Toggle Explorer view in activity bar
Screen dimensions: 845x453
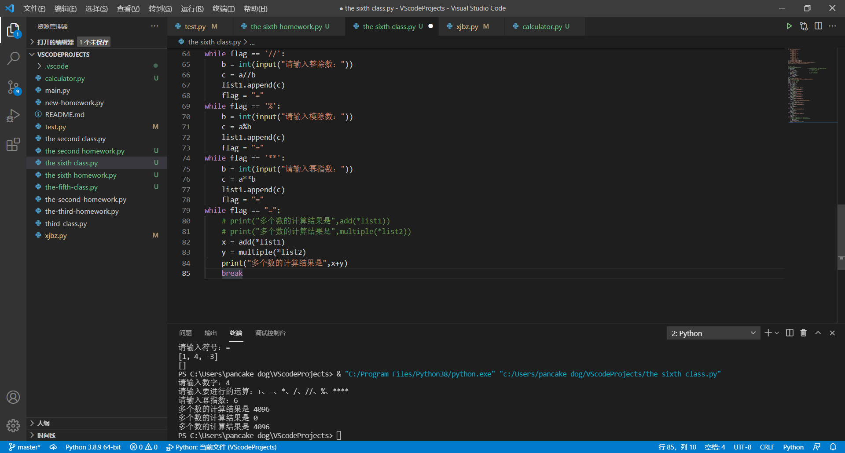13,30
